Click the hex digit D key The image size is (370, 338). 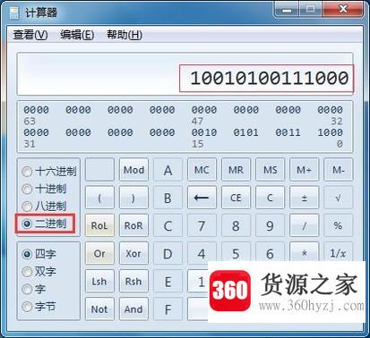[168, 253]
